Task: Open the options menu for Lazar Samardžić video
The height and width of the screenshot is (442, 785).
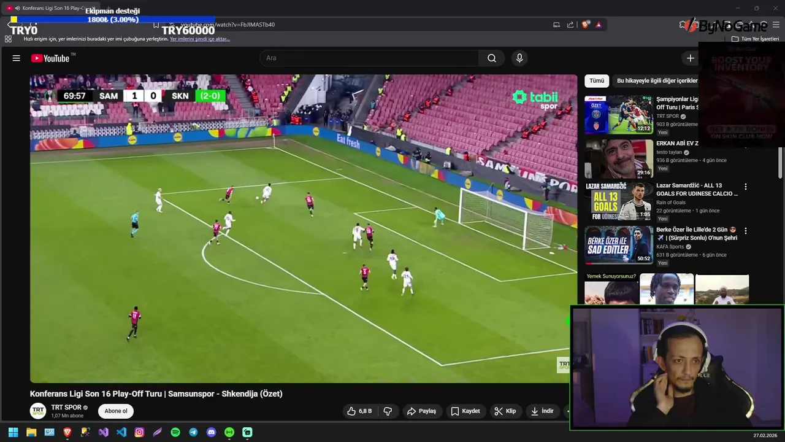Action: 746,187
